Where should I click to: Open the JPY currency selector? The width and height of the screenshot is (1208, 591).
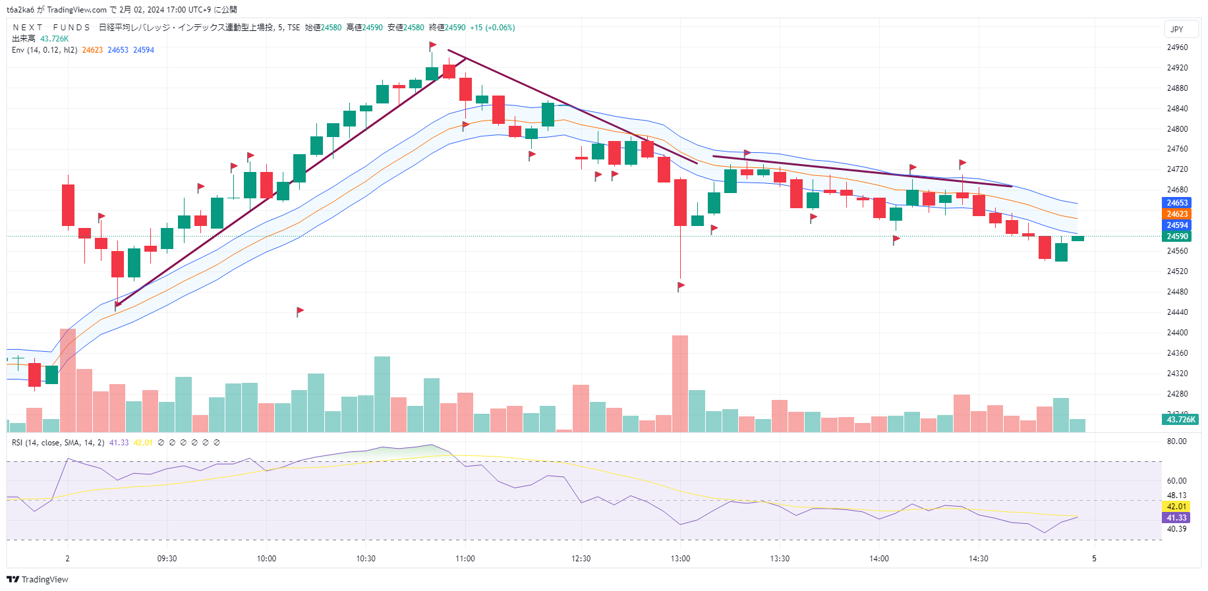click(x=1177, y=29)
